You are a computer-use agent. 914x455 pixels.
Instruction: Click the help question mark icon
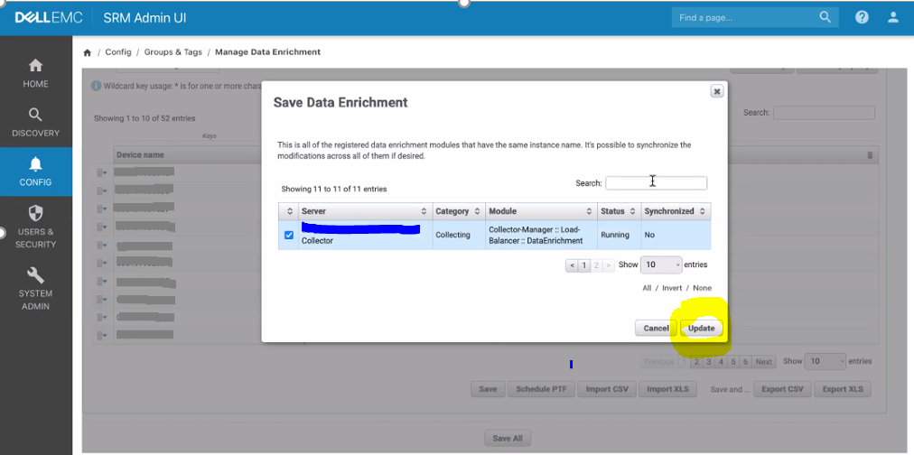[x=862, y=17]
